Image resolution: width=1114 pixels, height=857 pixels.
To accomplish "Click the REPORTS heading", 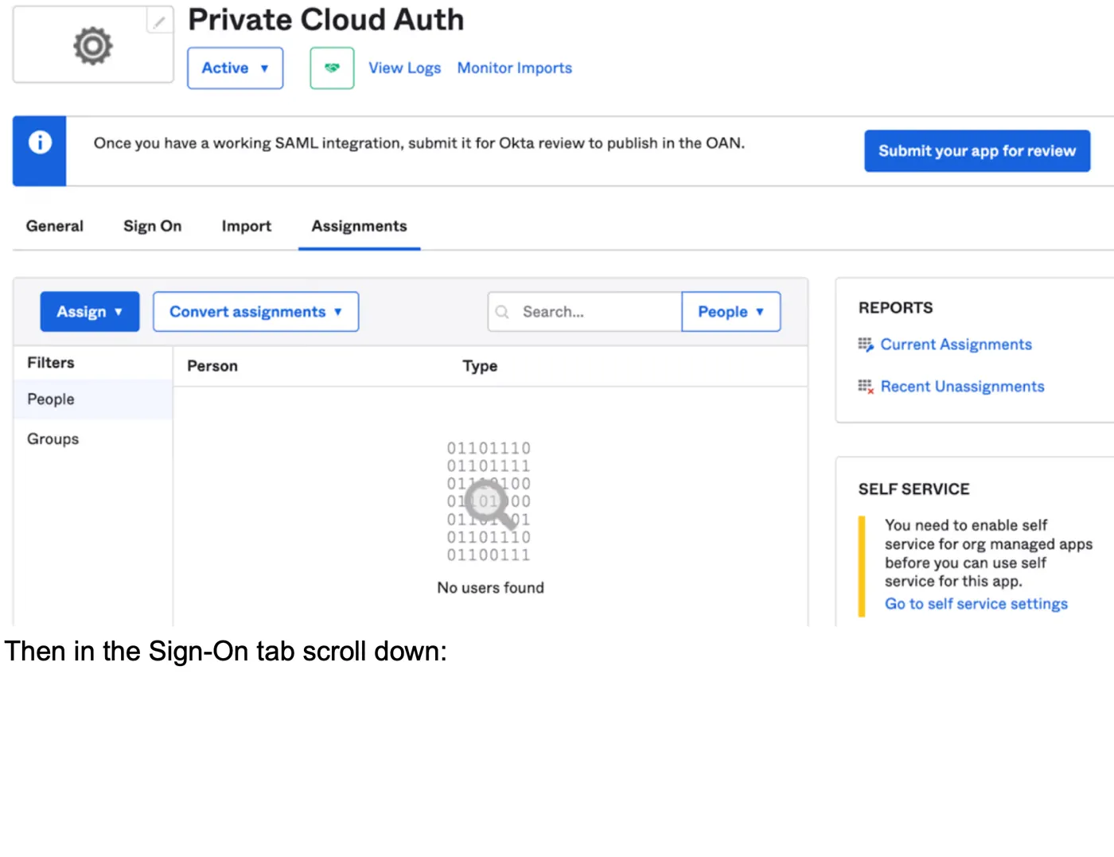I will [895, 308].
